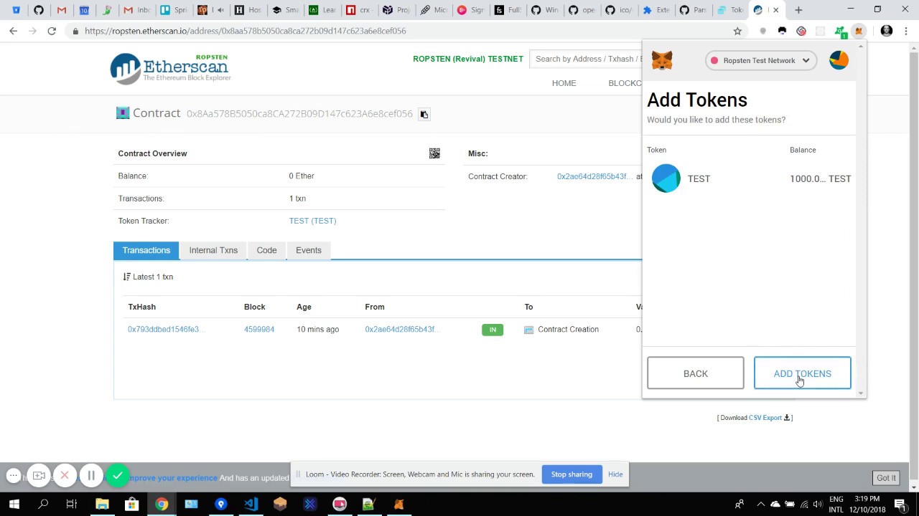
Task: Switch to the Gmail browser tab
Action: [62, 10]
